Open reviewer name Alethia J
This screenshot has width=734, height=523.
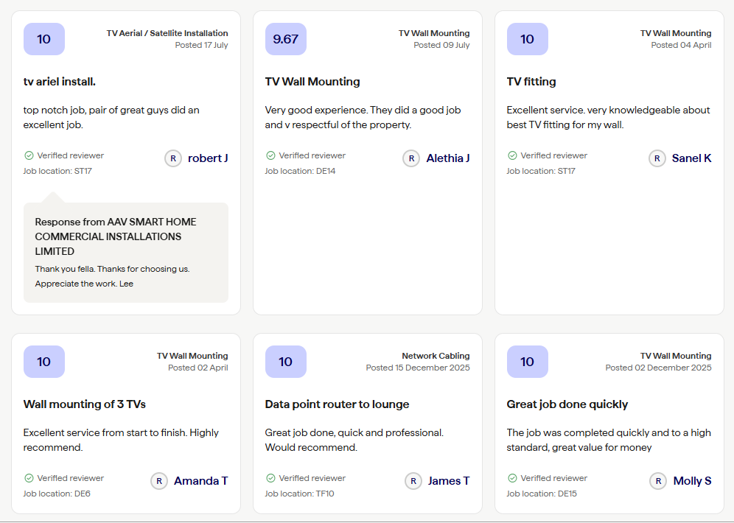click(447, 158)
